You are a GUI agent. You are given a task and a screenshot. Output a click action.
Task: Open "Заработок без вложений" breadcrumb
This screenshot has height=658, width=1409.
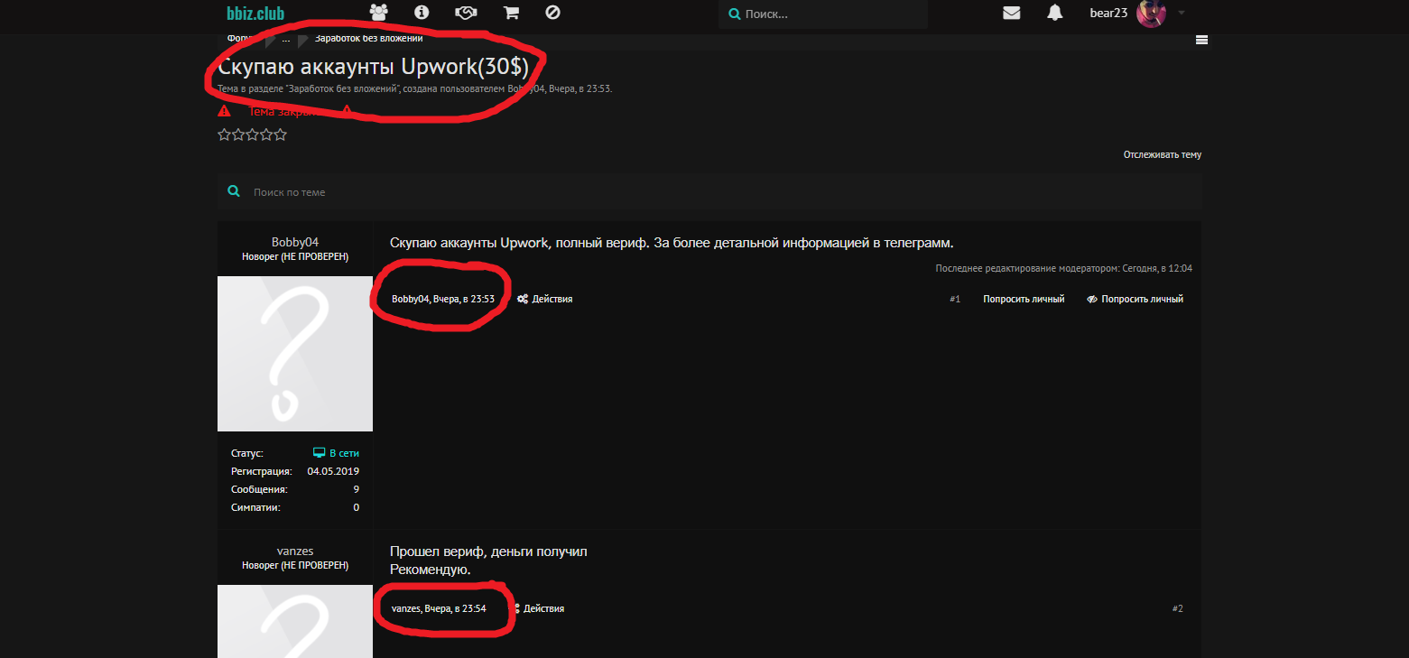click(368, 38)
